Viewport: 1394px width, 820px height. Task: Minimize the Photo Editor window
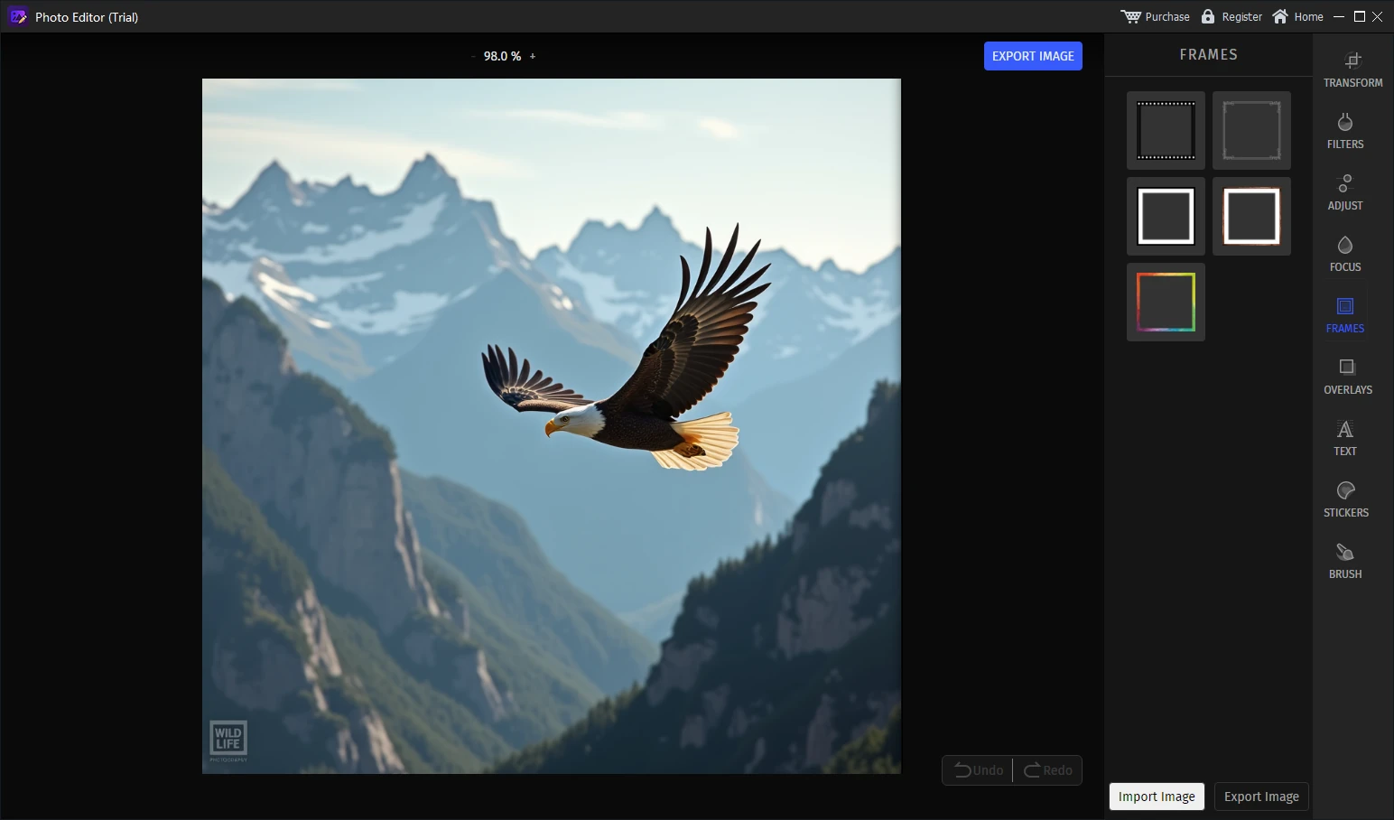(x=1339, y=16)
